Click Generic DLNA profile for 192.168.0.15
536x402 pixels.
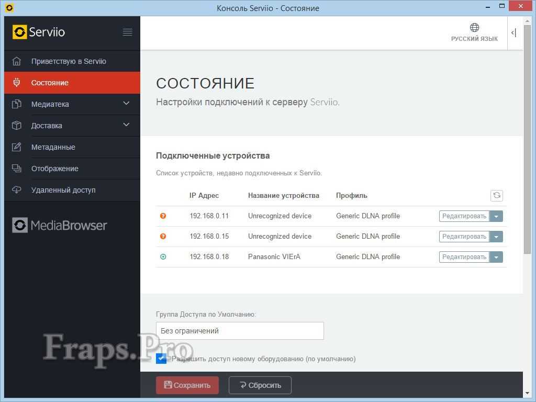click(x=368, y=236)
